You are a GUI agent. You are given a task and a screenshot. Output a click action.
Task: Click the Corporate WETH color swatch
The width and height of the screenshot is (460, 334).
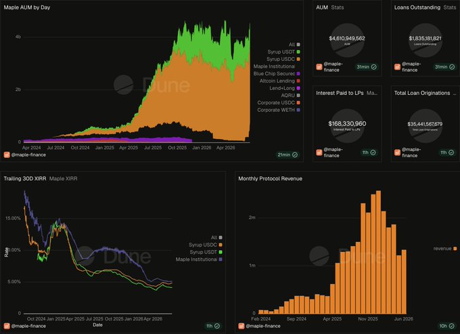[298, 110]
